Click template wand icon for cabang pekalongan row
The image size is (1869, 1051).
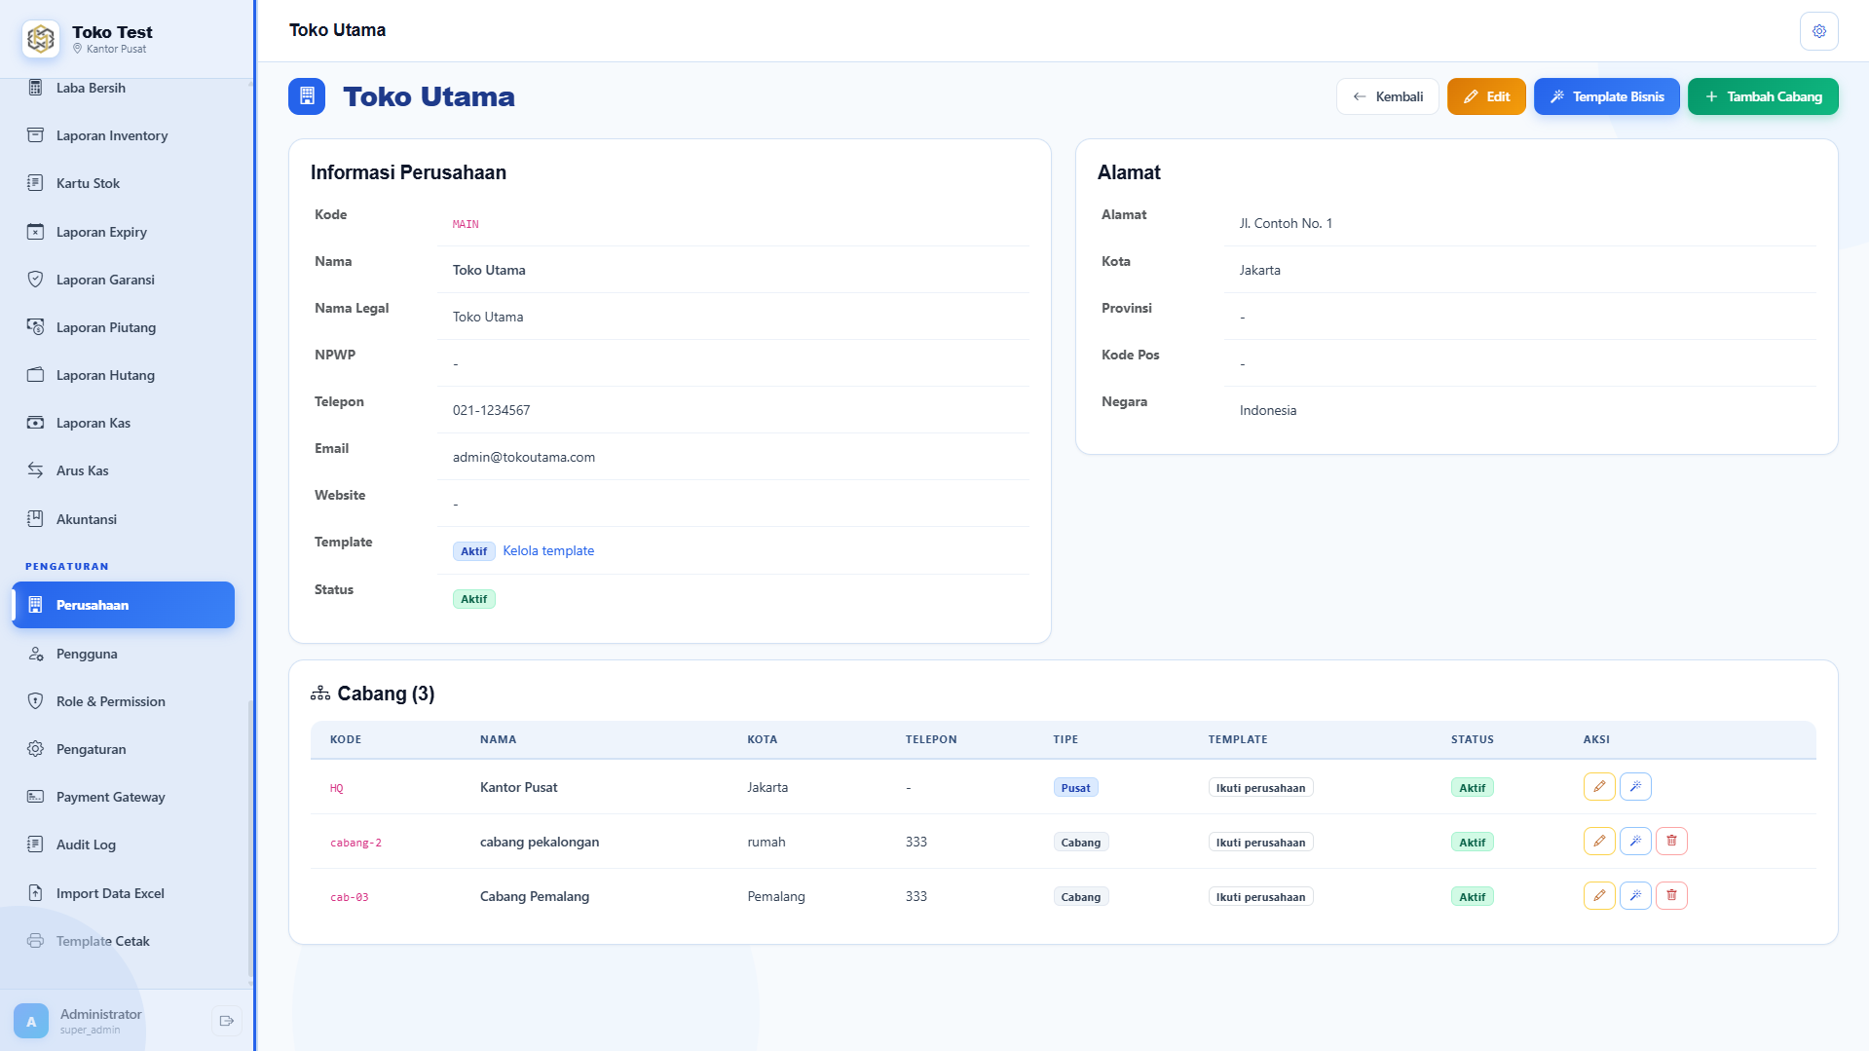[1635, 842]
